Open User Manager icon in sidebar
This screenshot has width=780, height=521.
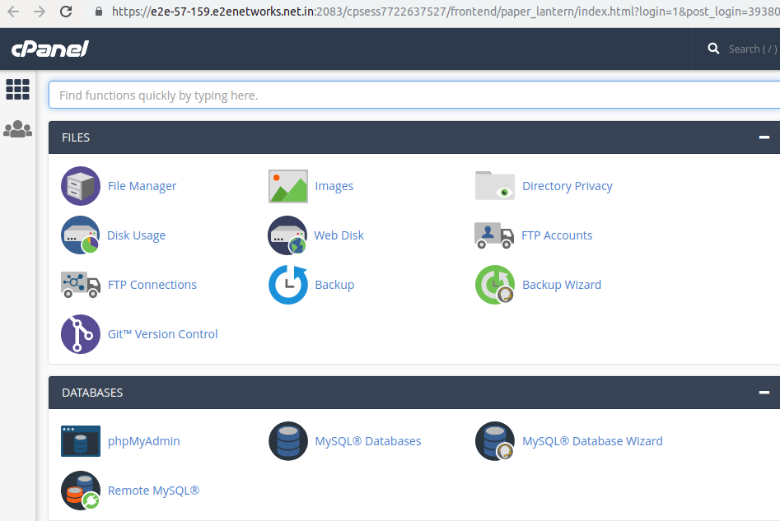tap(17, 128)
